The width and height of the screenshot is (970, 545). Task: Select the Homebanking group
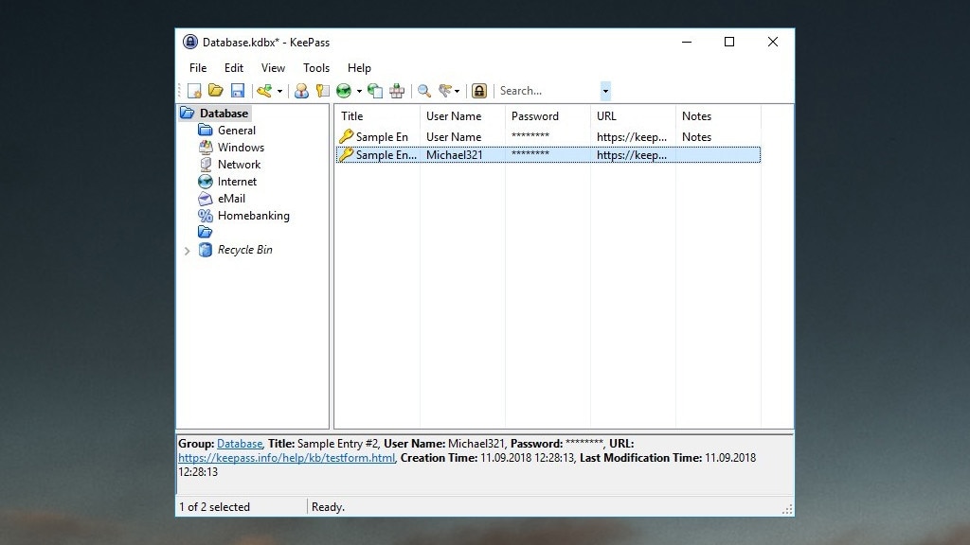click(x=253, y=216)
